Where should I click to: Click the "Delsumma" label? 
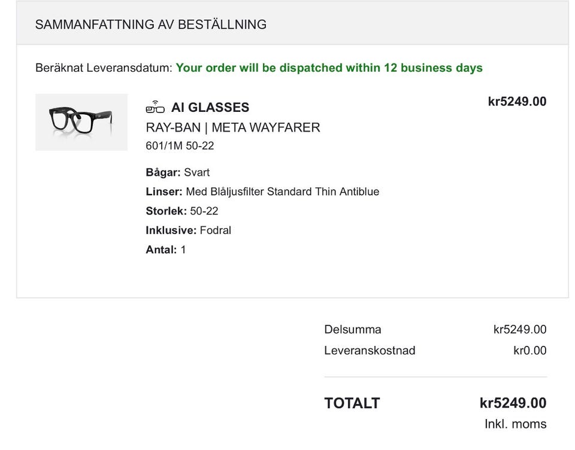pos(353,329)
